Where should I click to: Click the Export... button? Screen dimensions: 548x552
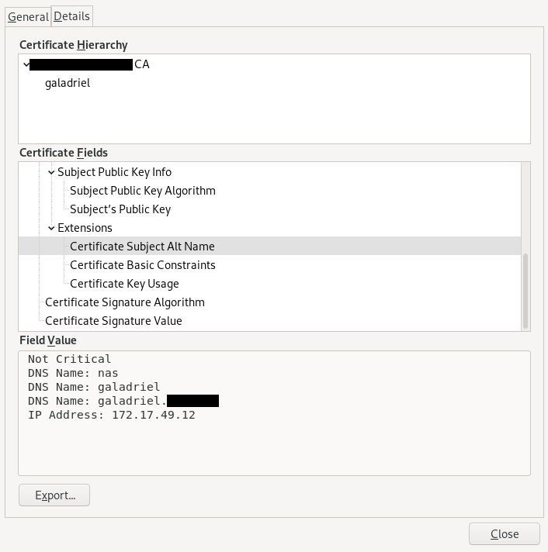(54, 495)
